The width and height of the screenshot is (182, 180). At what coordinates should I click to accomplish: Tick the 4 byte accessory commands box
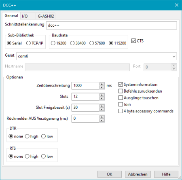click(x=121, y=111)
